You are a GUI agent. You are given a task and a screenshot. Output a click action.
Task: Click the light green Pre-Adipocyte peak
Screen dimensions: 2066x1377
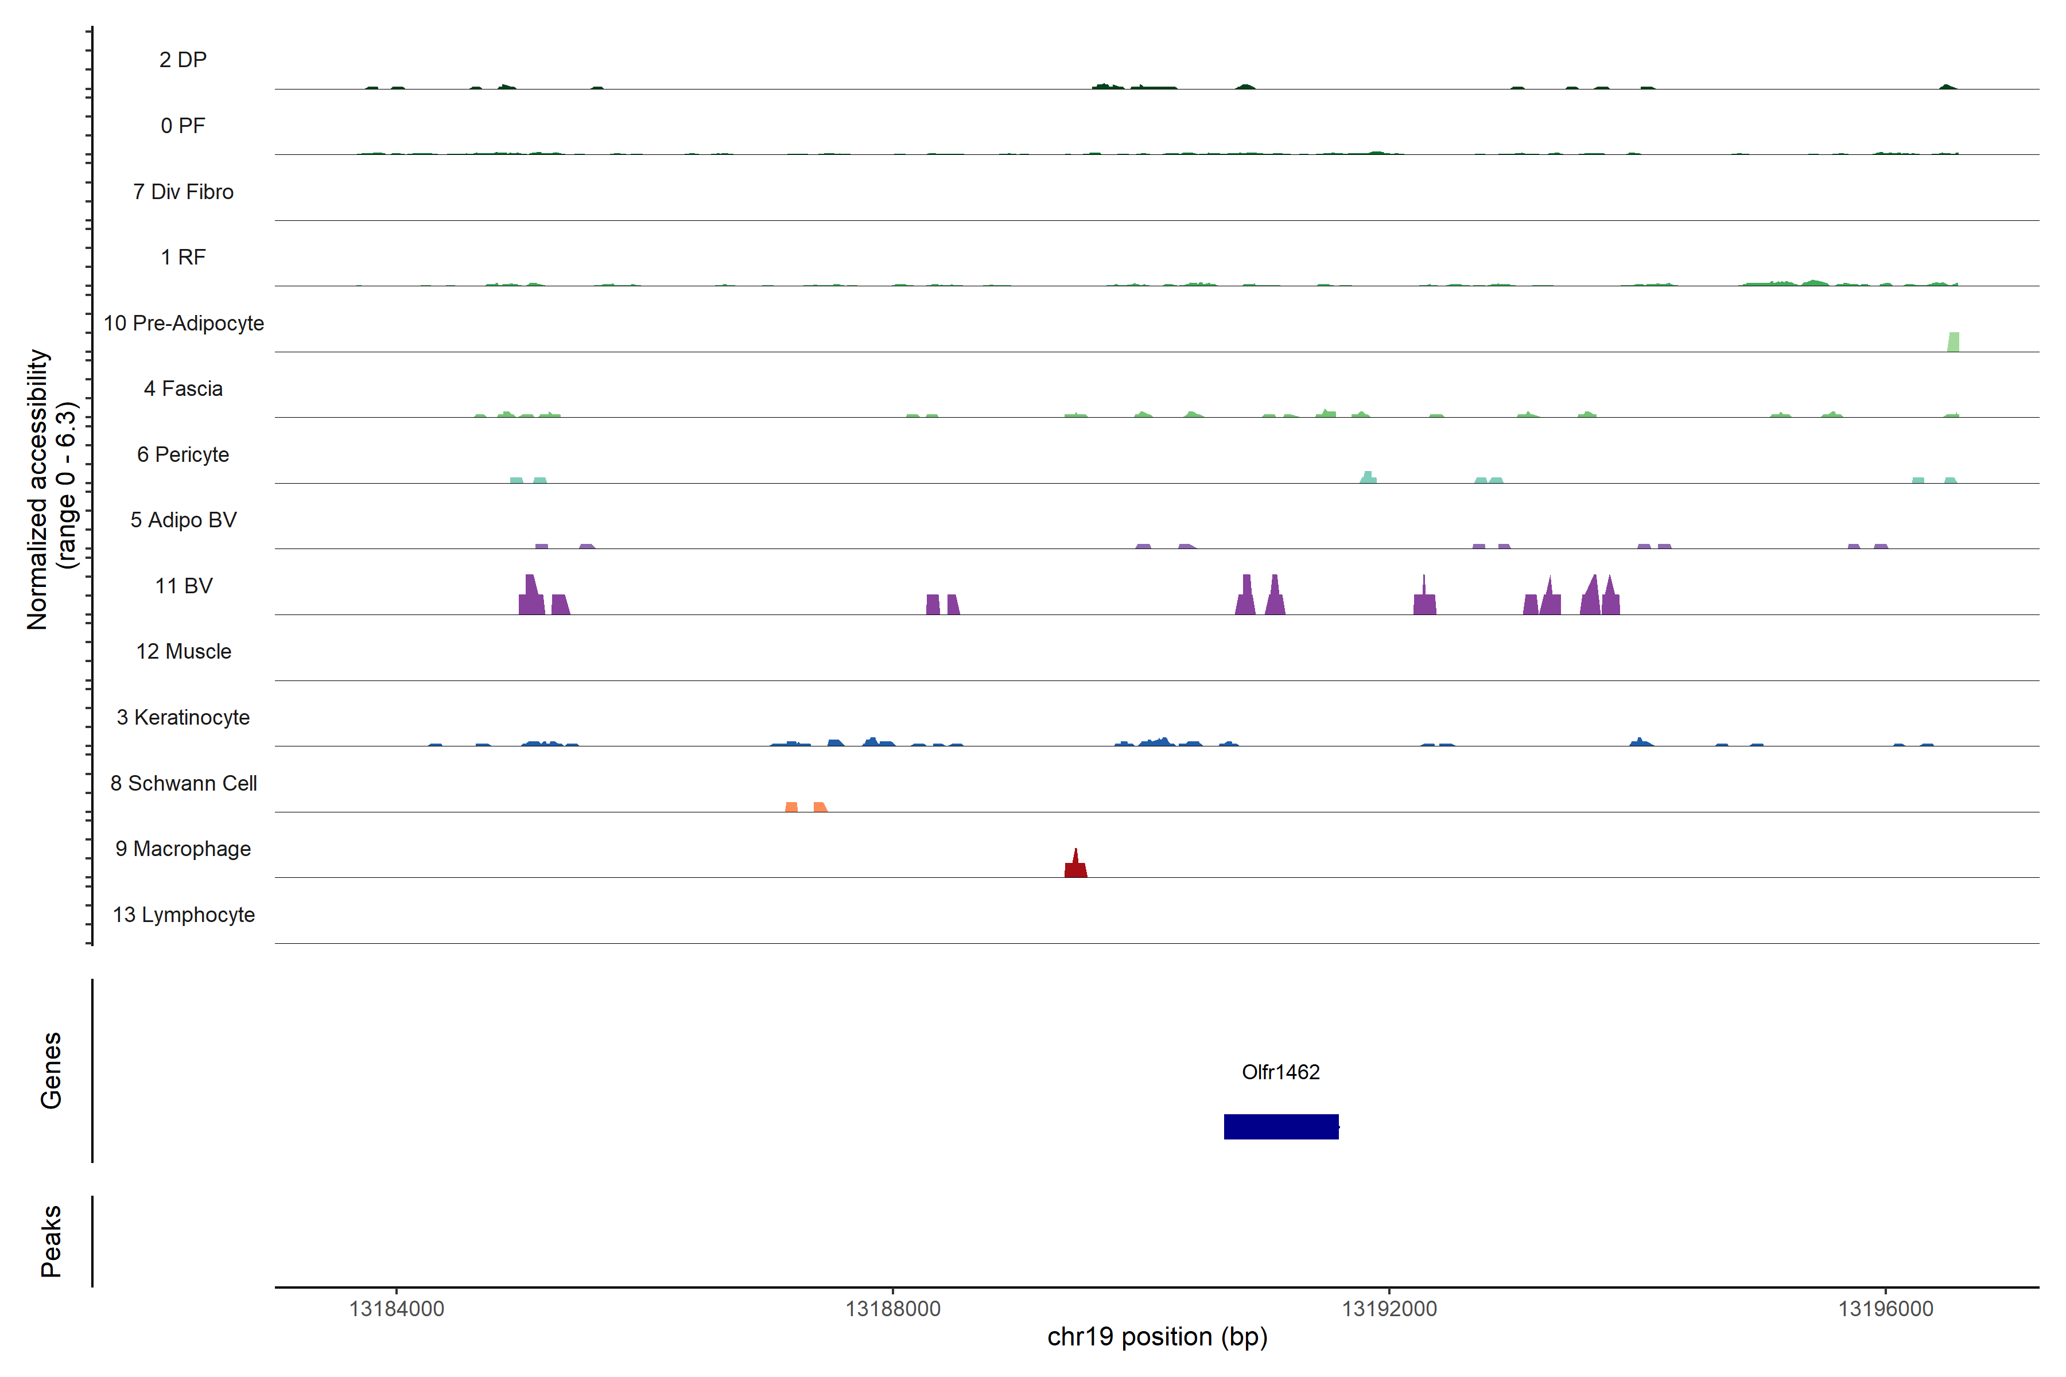tap(1953, 341)
